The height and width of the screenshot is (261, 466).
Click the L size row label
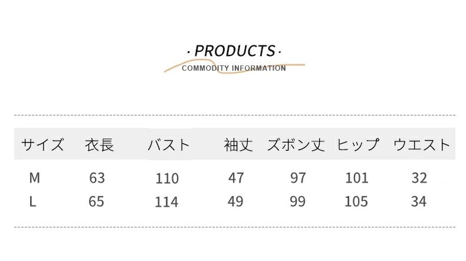coord(33,201)
